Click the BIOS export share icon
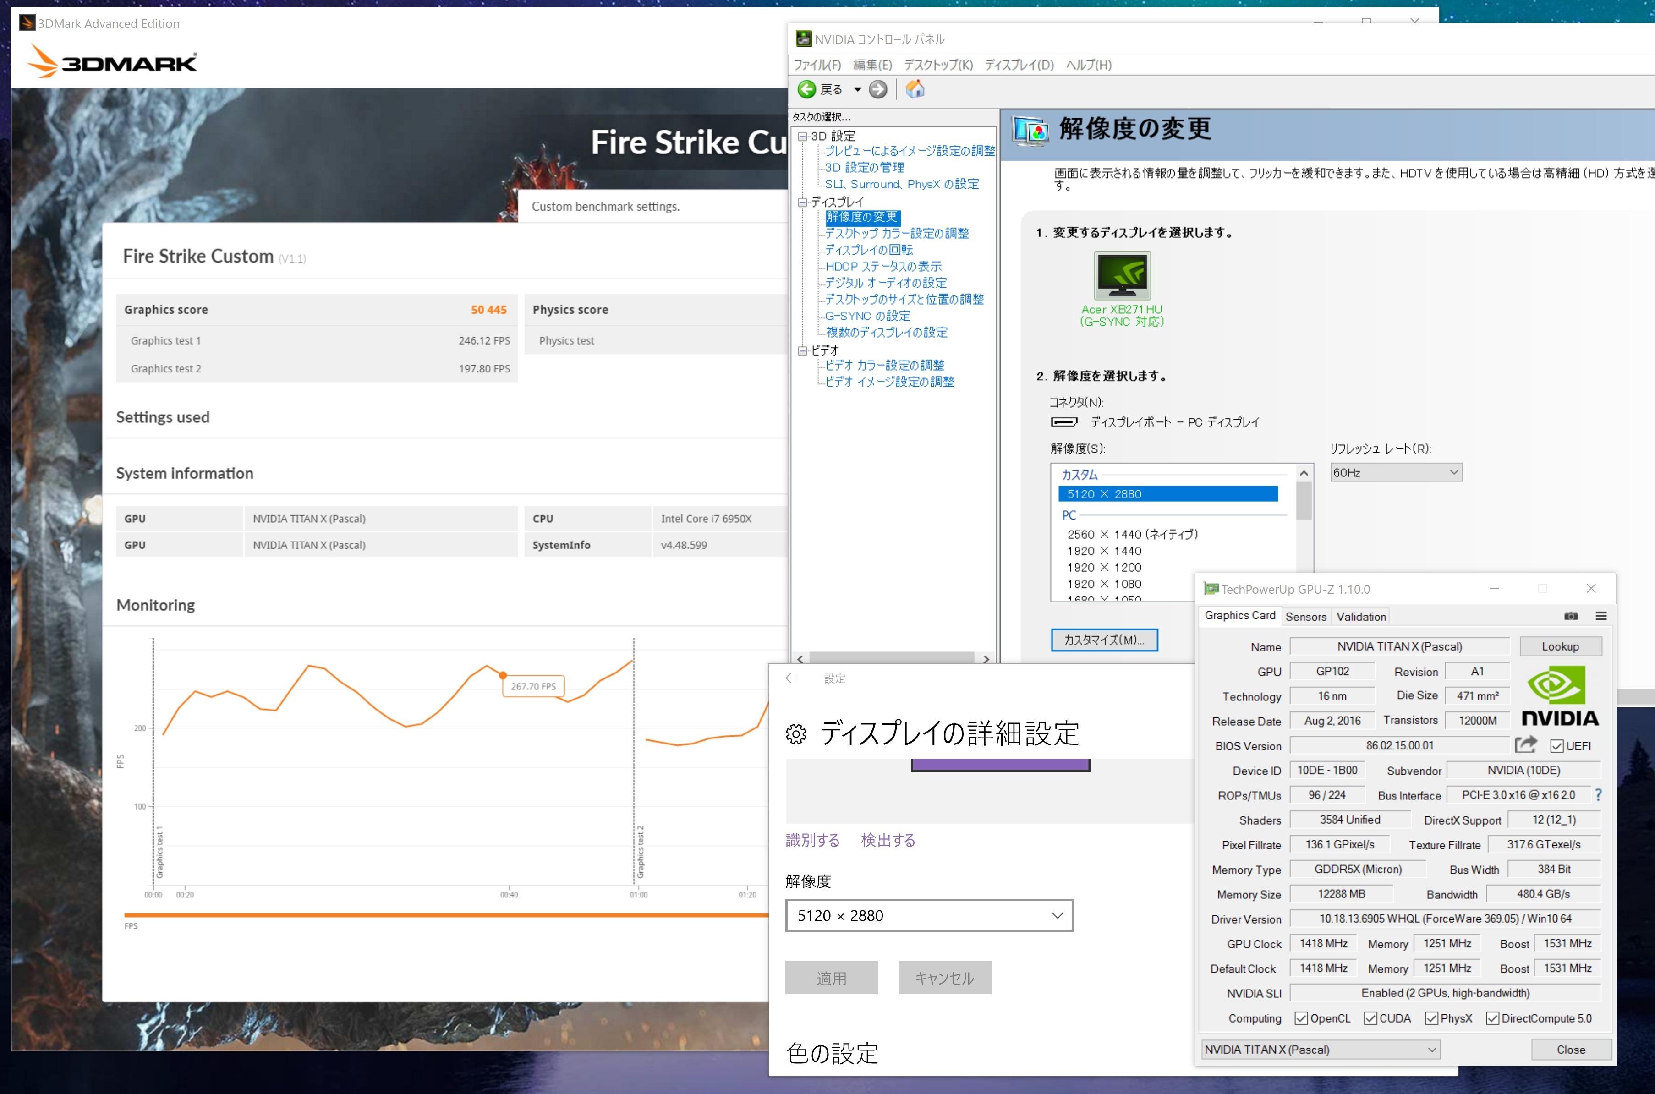The height and width of the screenshot is (1094, 1655). (x=1525, y=745)
